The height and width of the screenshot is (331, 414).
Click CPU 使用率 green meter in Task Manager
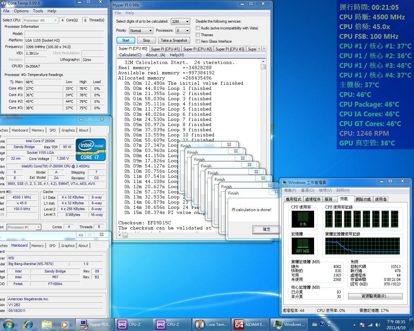303,219
